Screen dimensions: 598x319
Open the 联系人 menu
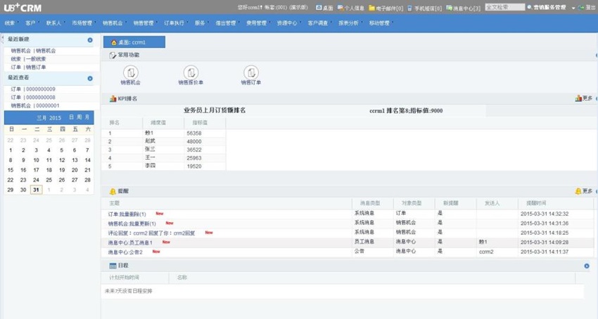[53, 23]
